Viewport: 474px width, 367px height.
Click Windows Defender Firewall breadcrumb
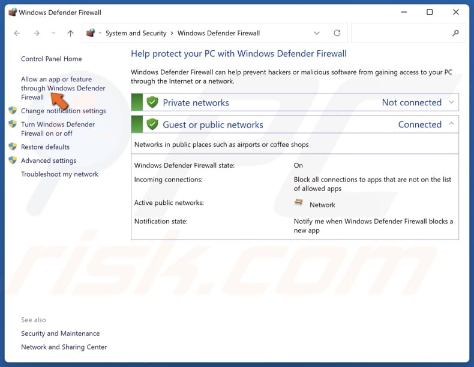[x=218, y=33]
